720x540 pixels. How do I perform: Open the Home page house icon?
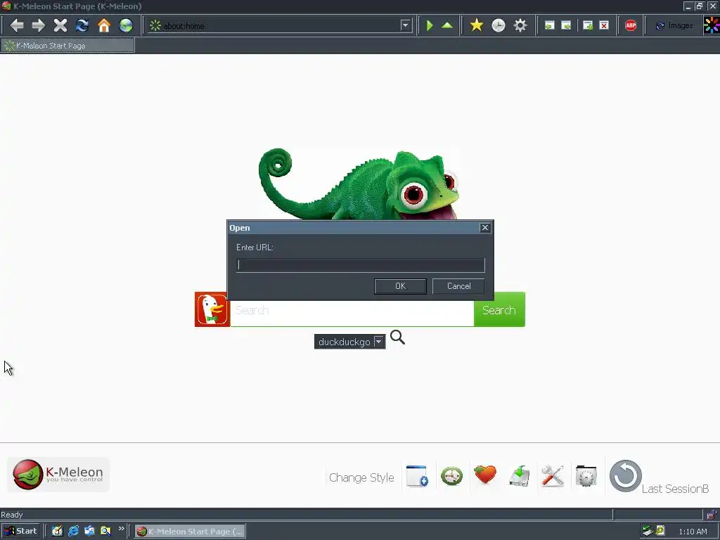click(104, 25)
